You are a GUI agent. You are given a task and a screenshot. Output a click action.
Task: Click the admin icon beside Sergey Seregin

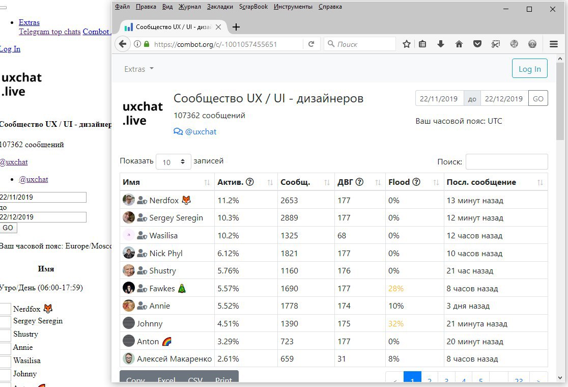coord(142,218)
